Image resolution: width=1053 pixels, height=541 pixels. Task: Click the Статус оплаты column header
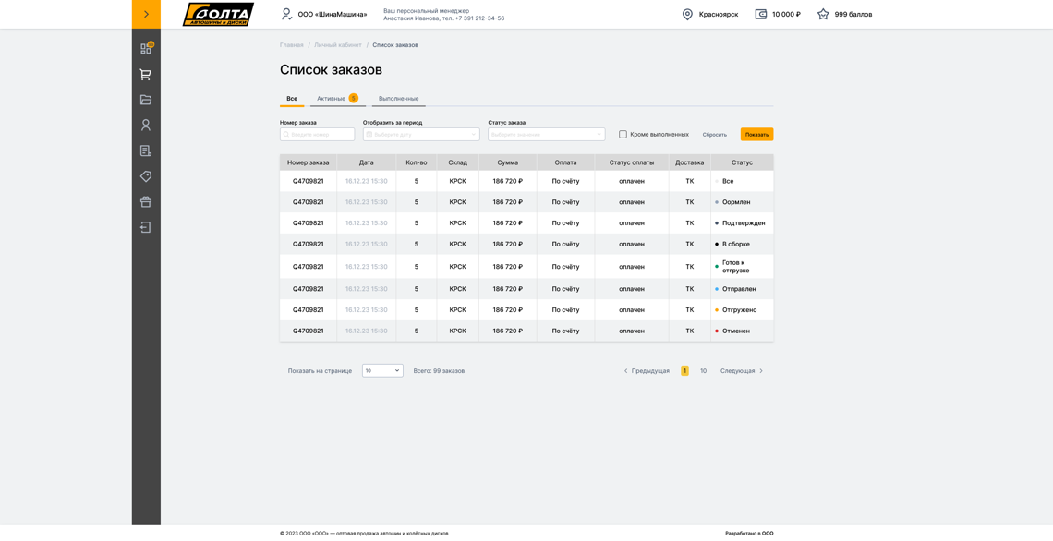click(x=631, y=162)
